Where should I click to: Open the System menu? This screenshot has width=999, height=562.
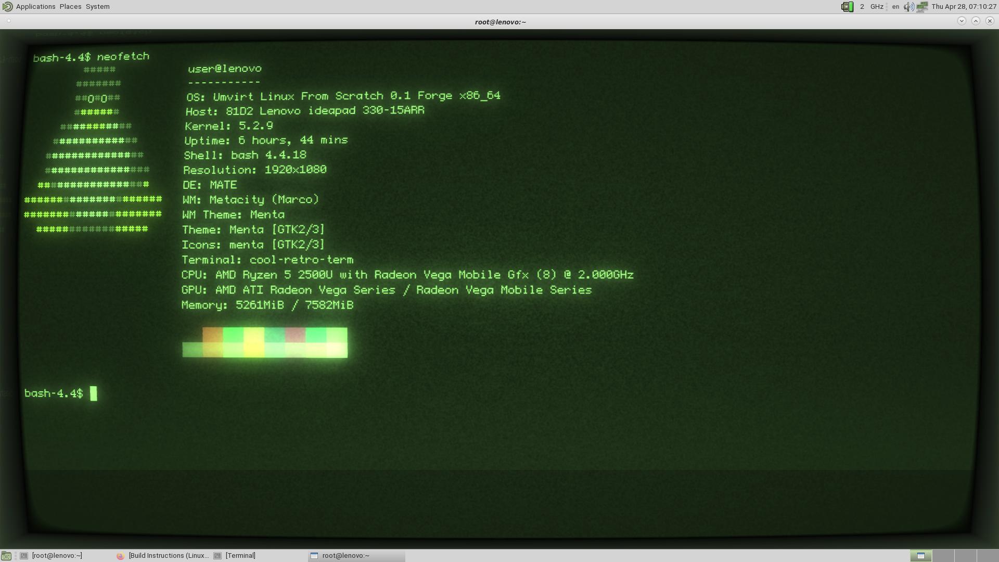click(x=97, y=7)
